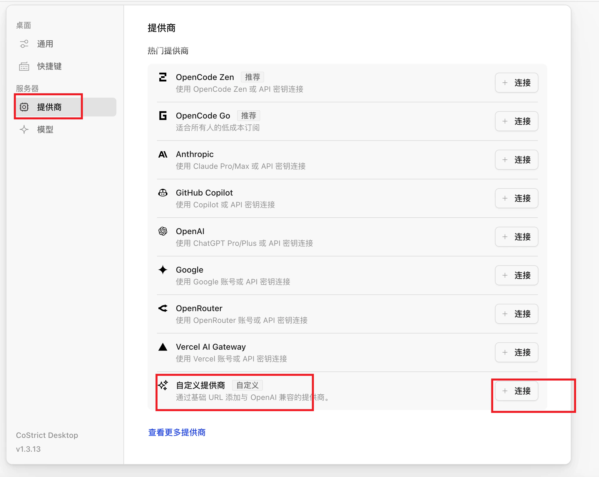
Task: Click the Vercel triangle logo icon
Action: 163,347
